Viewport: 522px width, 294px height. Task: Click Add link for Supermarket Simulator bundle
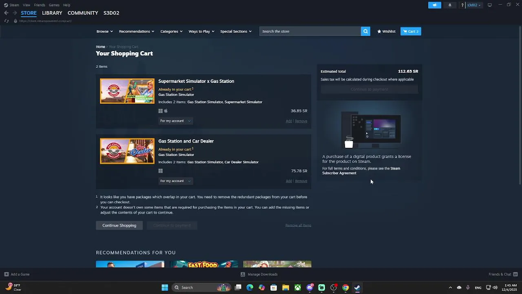pyautogui.click(x=289, y=121)
